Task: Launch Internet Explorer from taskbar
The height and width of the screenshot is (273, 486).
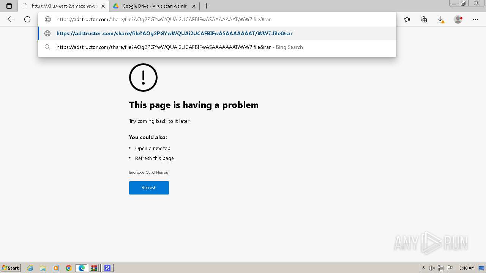Action: (30, 268)
